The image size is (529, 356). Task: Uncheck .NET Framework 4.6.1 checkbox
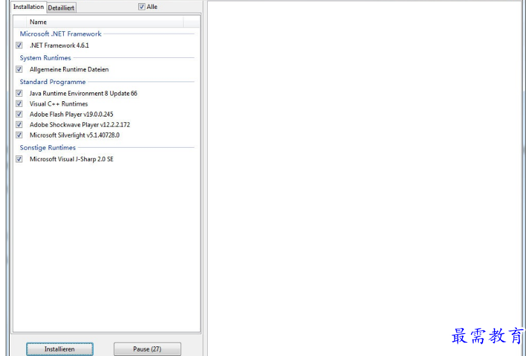[19, 45]
